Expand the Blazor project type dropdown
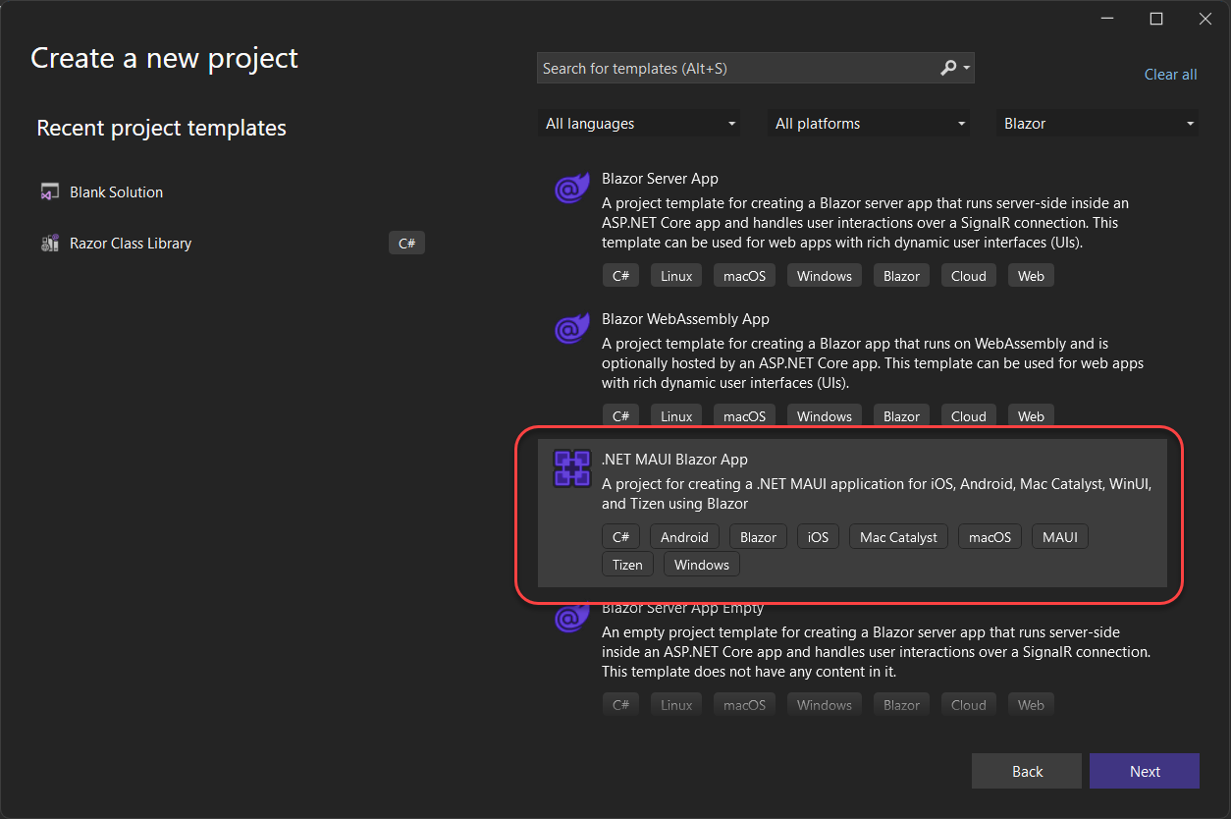The image size is (1231, 819). pos(1097,124)
